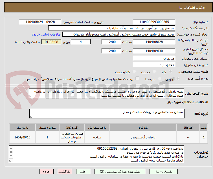Click the need date cell 1404/09/10
Screen dimensions: 213x179
click(22, 137)
